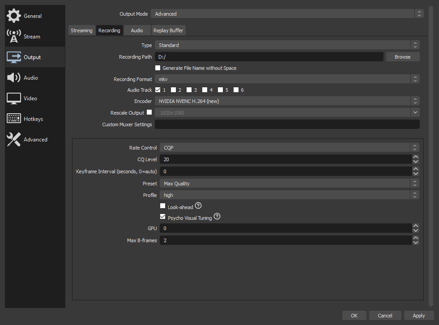
Task: Increase CQ Level with up arrow
Action: [x=416, y=157]
